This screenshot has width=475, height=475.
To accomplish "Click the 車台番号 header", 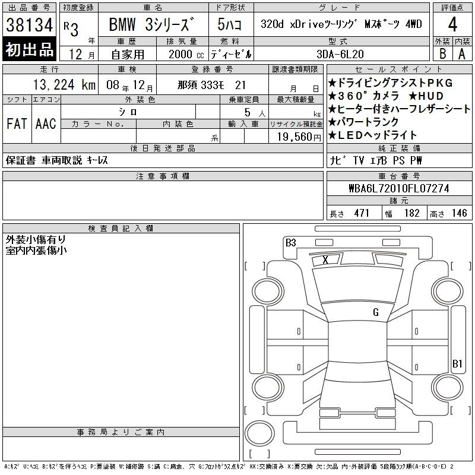I will (x=399, y=176).
